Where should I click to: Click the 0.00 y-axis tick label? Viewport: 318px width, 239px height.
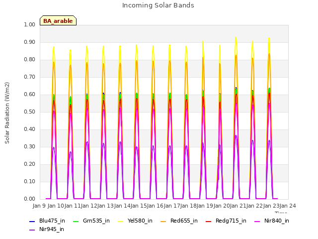tap(30, 199)
